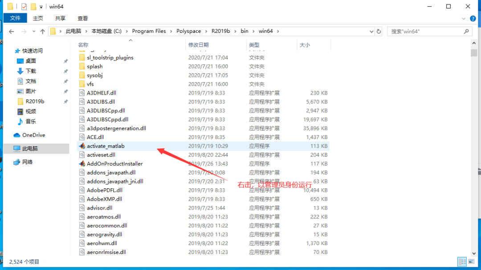Viewport: 481px width, 270px height.
Task: Navigate to Polyspace in address bar
Action: [x=189, y=31]
